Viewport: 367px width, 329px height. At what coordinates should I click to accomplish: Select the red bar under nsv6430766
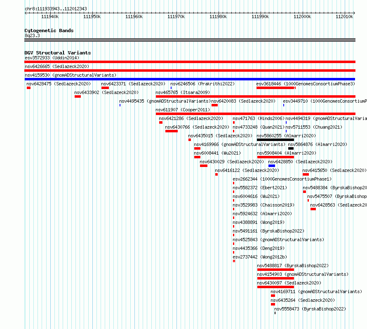(172, 131)
